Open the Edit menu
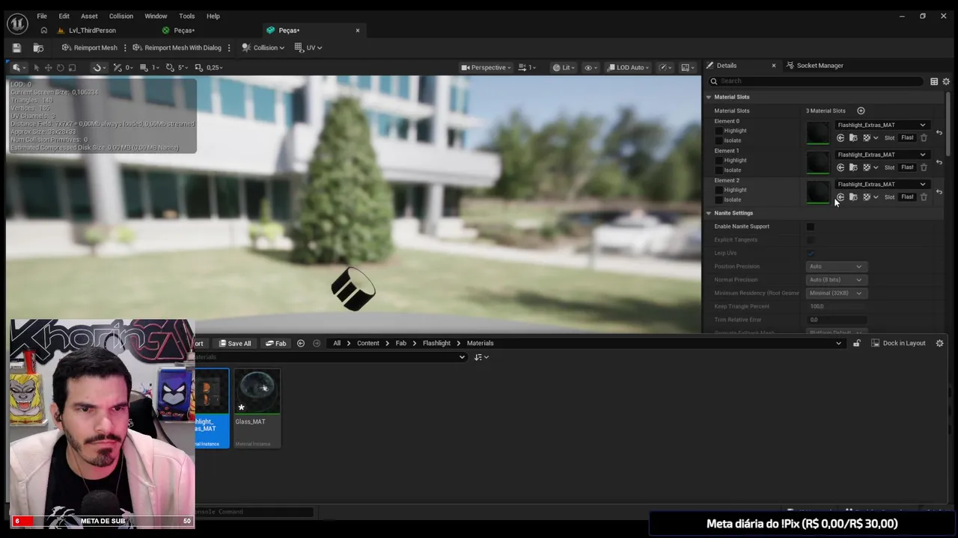Screen dimensions: 958x538 64,16
